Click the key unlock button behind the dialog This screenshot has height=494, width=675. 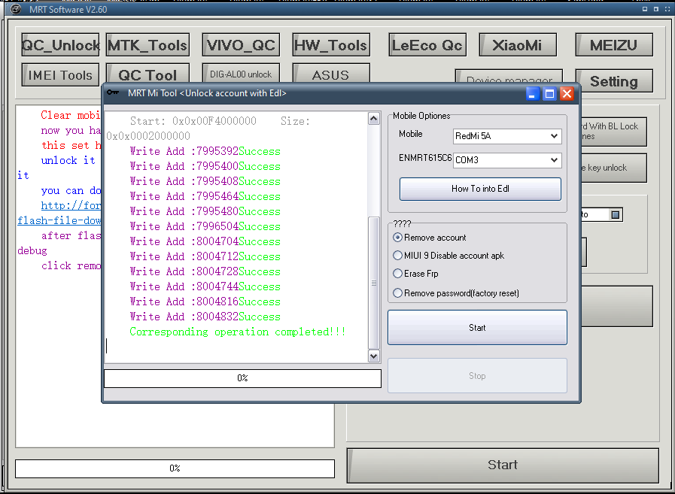(614, 168)
